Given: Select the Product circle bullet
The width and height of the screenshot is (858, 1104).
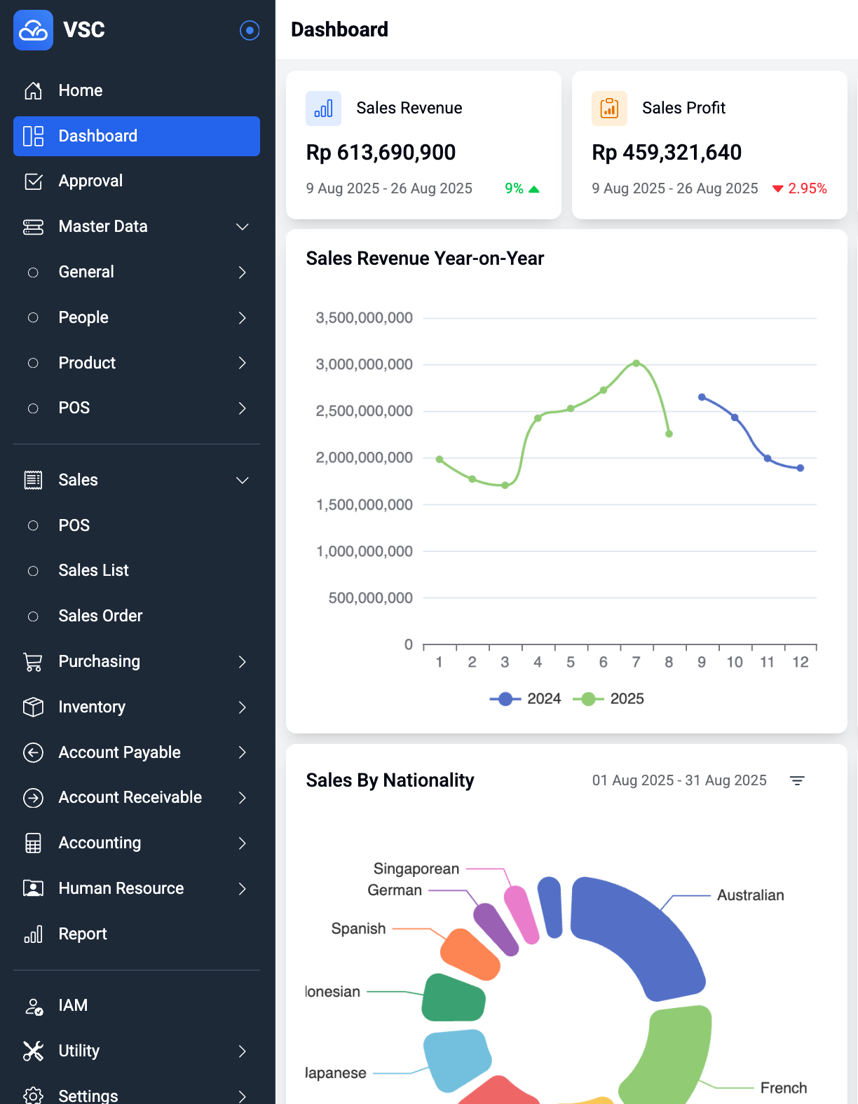Looking at the screenshot, I should [33, 363].
